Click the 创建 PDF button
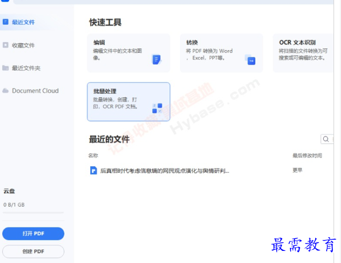The image size is (341, 263). [33, 251]
